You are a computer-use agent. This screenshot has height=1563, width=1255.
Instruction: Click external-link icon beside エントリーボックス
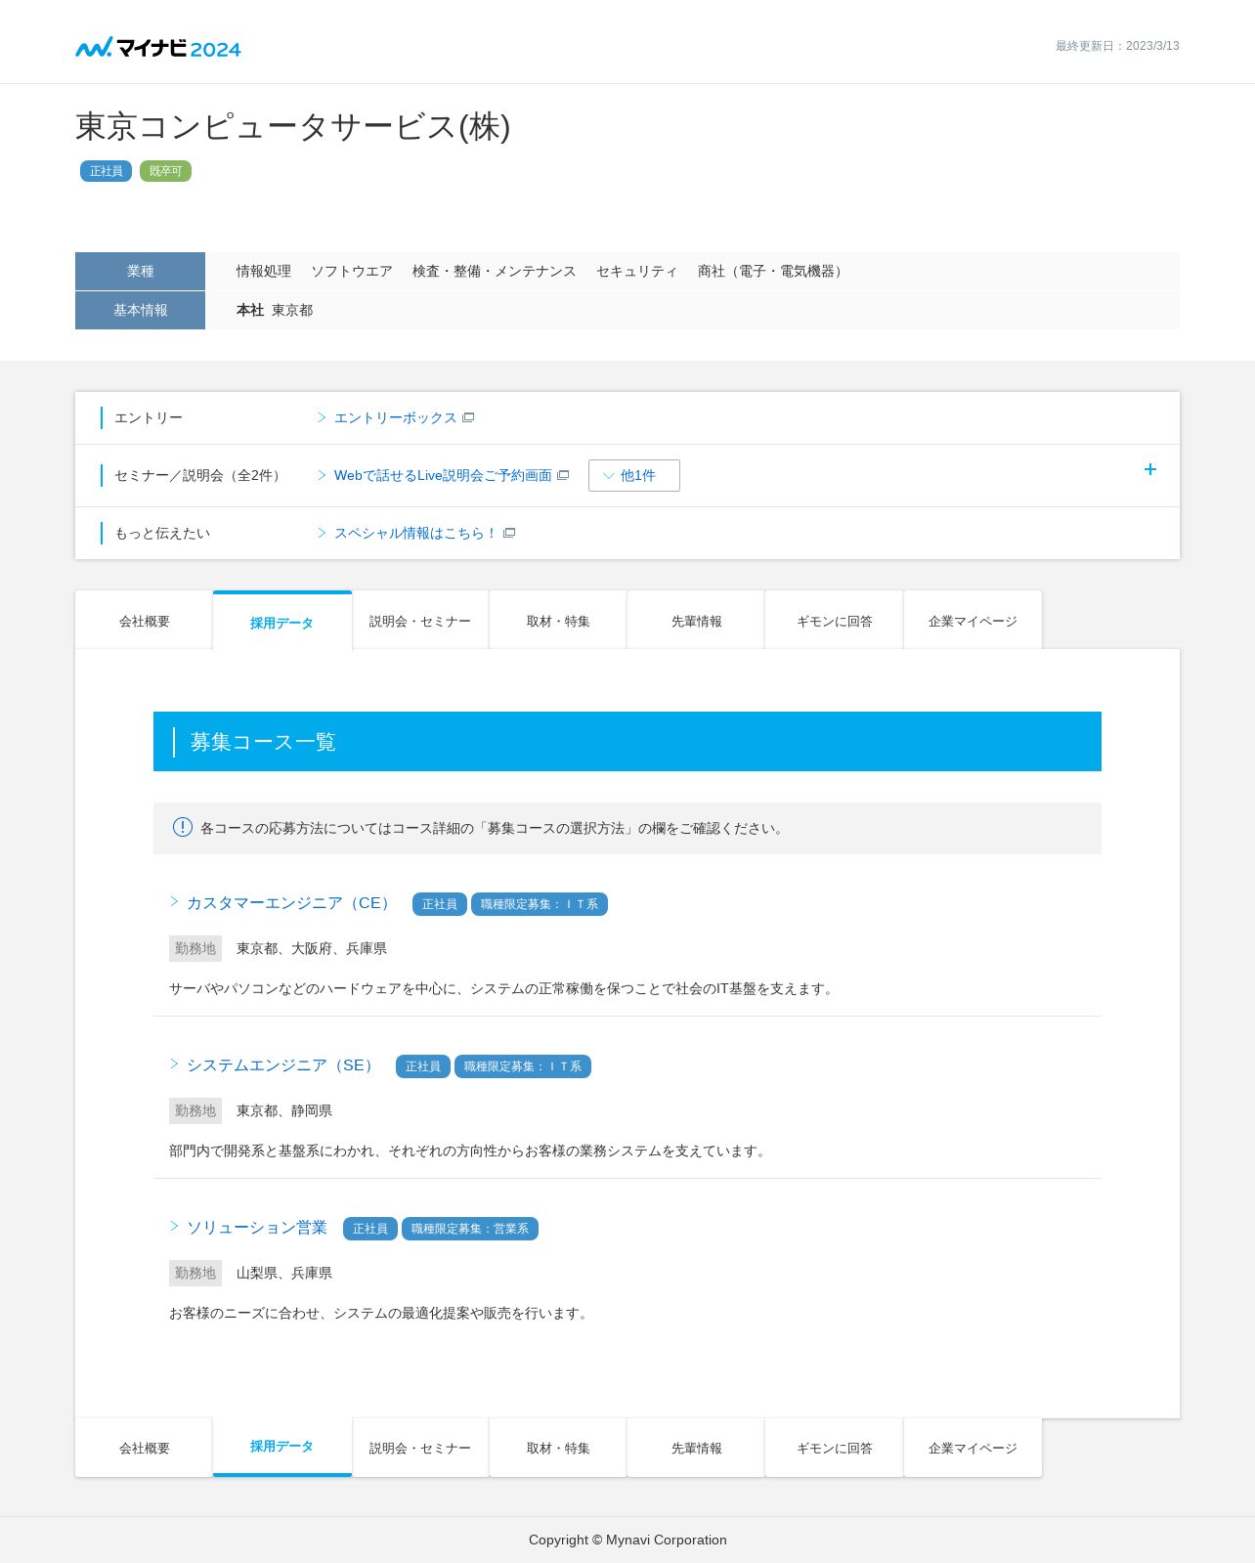click(468, 417)
